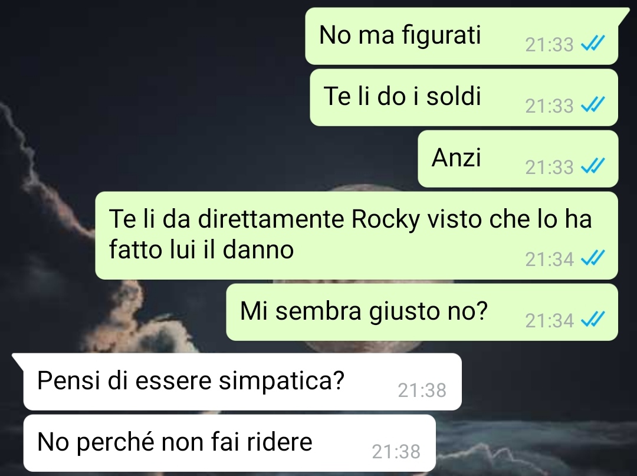Click blue ticks on 'Mi sembra giusto no?'
This screenshot has width=637, height=476.
click(593, 319)
